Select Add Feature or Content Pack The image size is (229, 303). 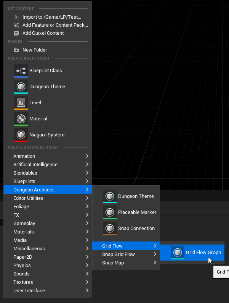(x=48, y=25)
